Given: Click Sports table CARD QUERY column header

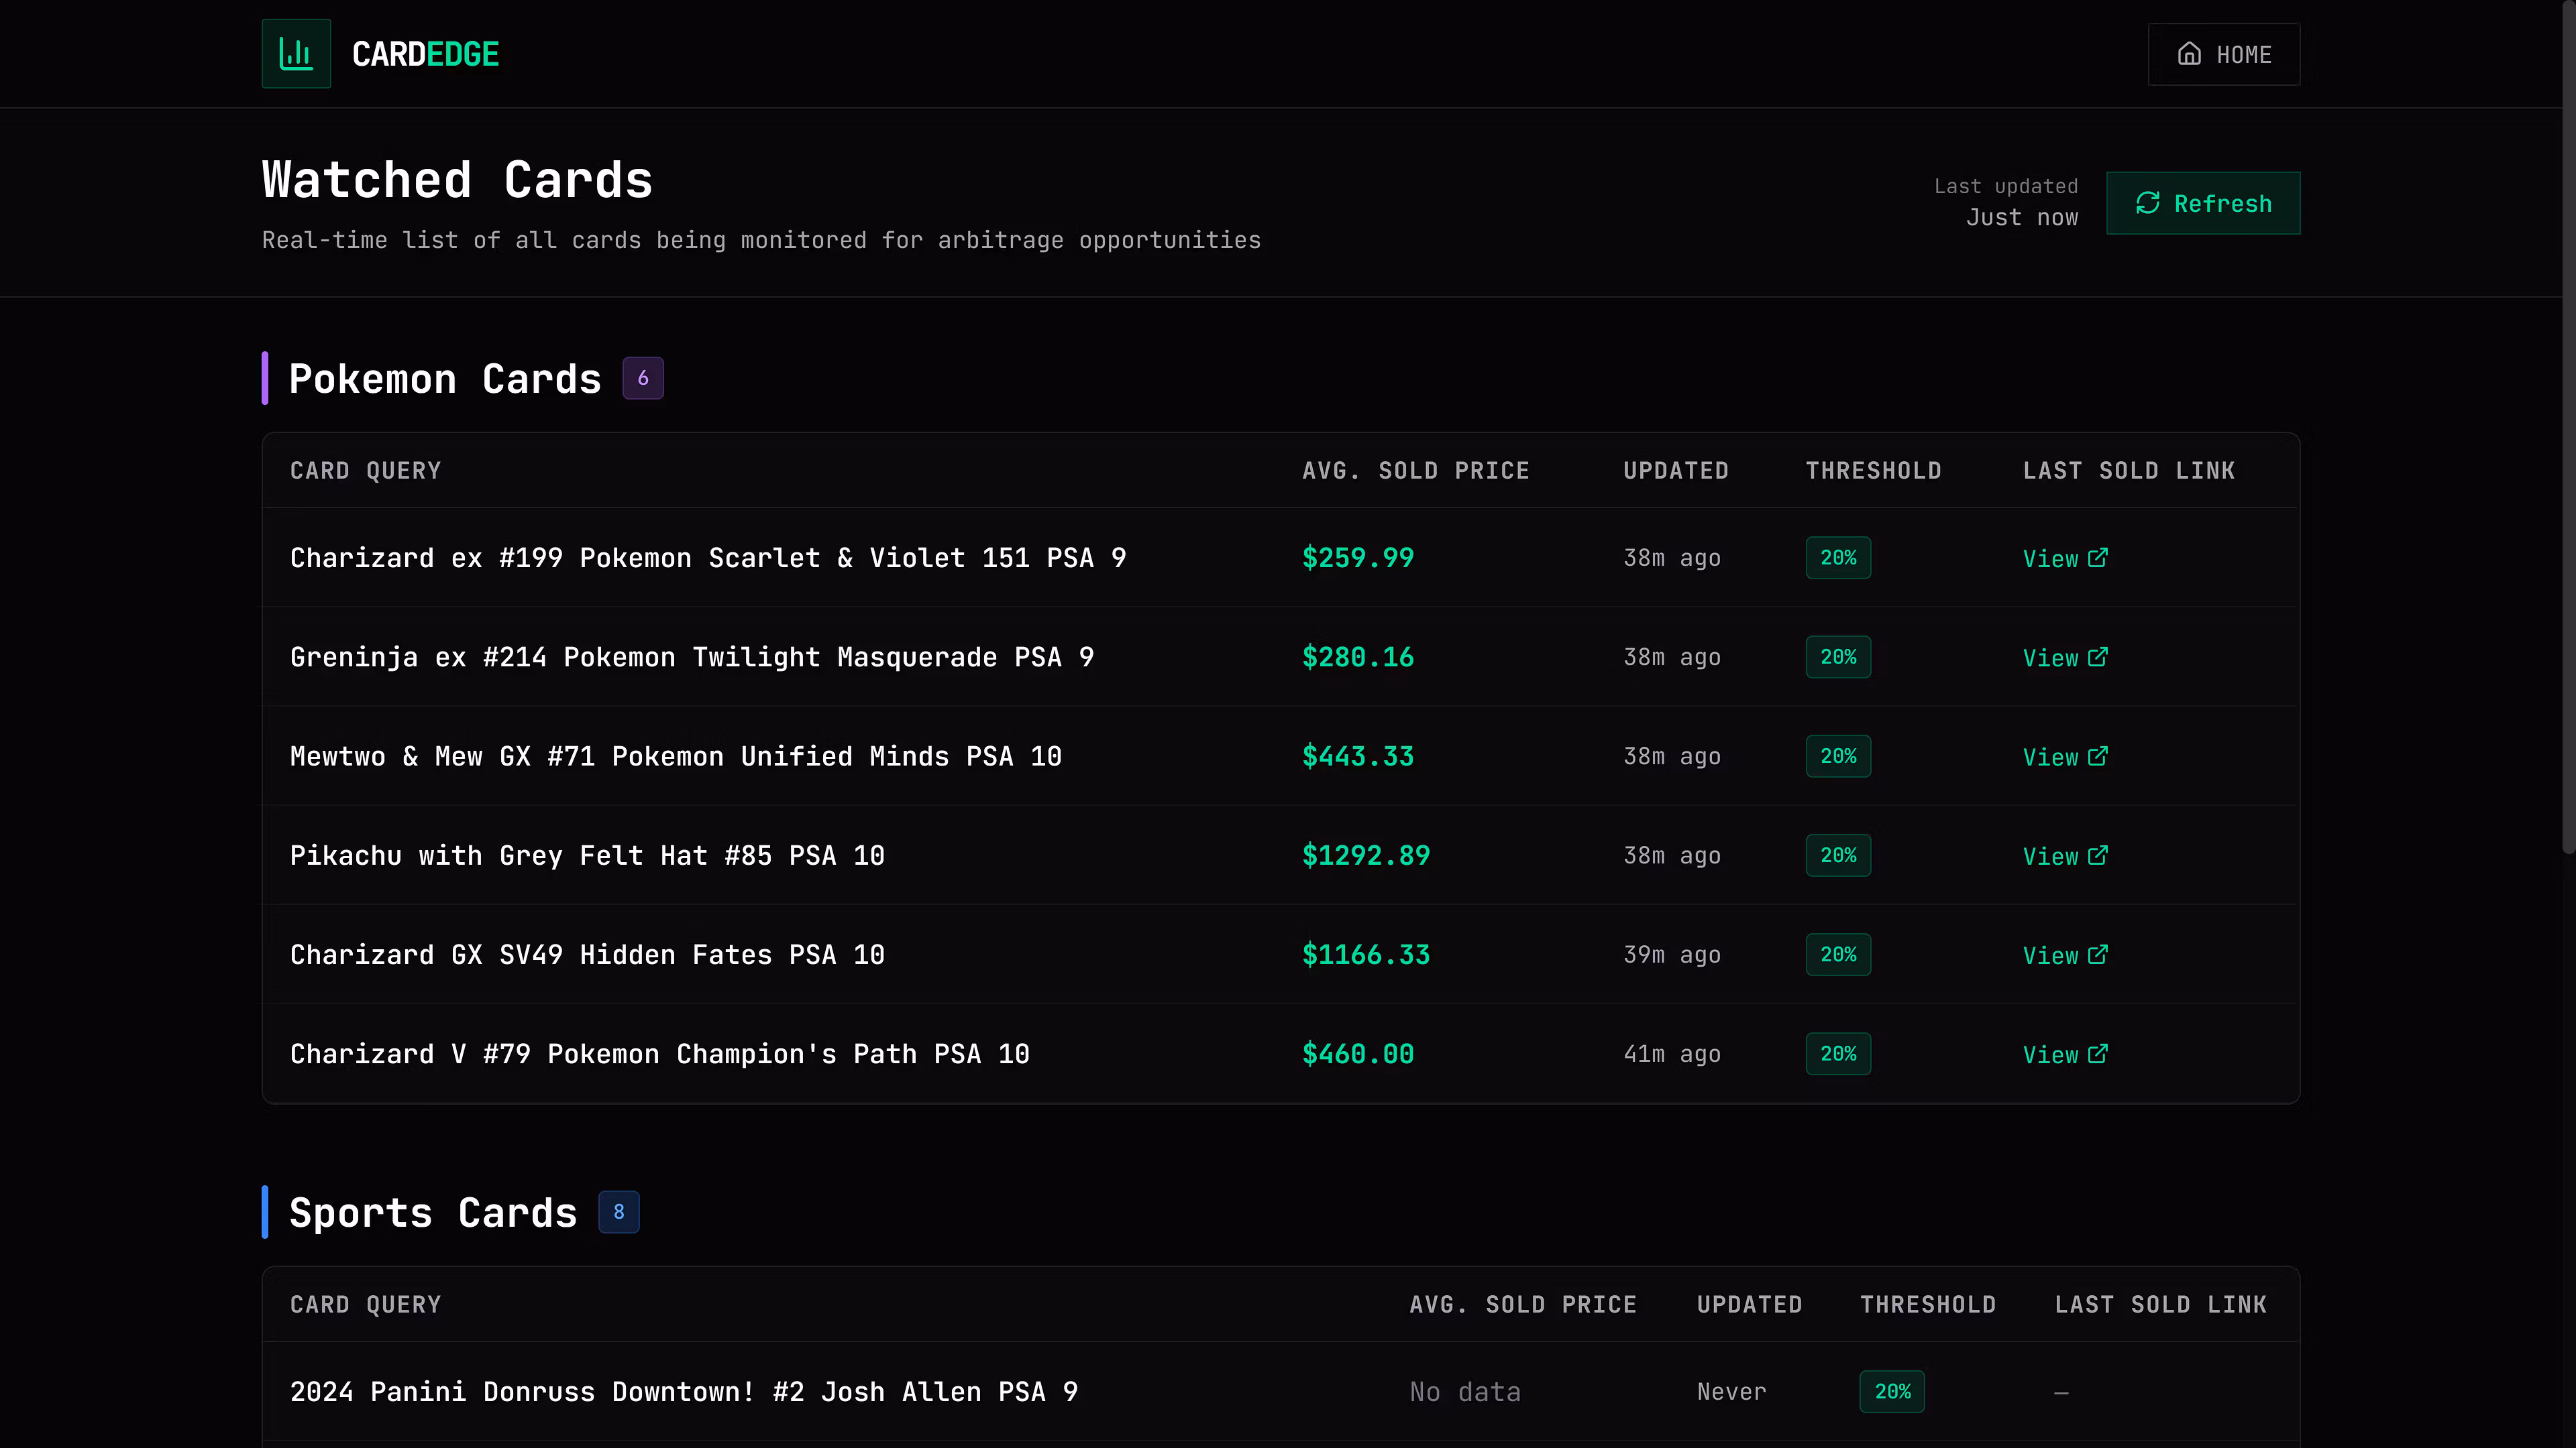Looking at the screenshot, I should click(366, 1304).
